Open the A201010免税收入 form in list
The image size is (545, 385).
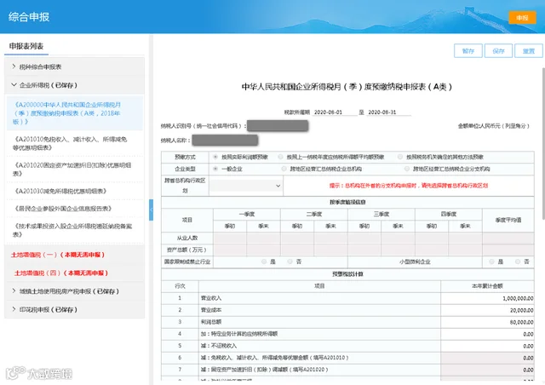(70, 143)
